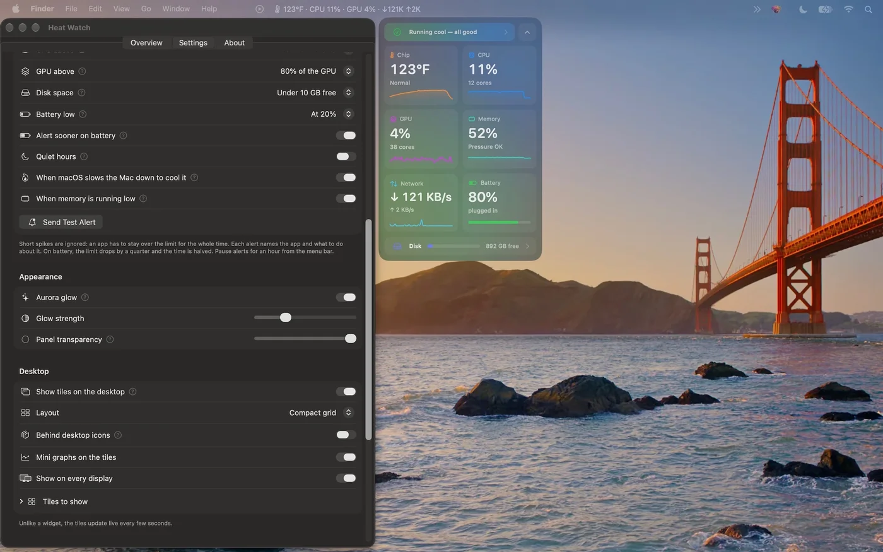
Task: Click the Disk usage bar in tiles panel
Action: tap(453, 246)
